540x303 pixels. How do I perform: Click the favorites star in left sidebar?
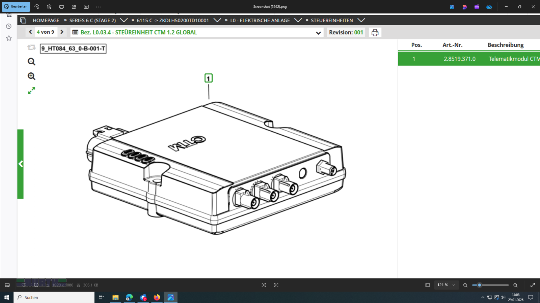coord(9,38)
